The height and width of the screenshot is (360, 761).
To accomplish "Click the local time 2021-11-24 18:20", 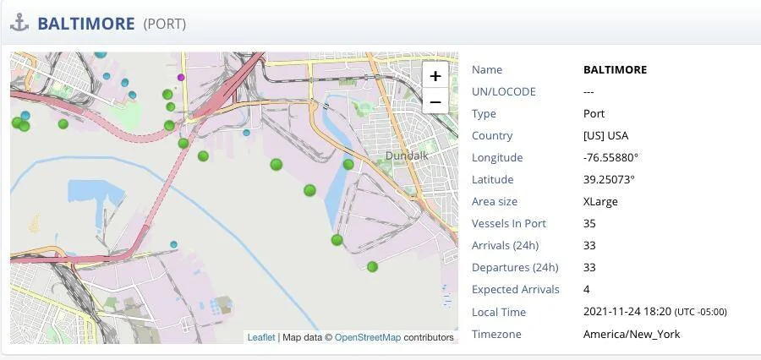I will click(627, 312).
